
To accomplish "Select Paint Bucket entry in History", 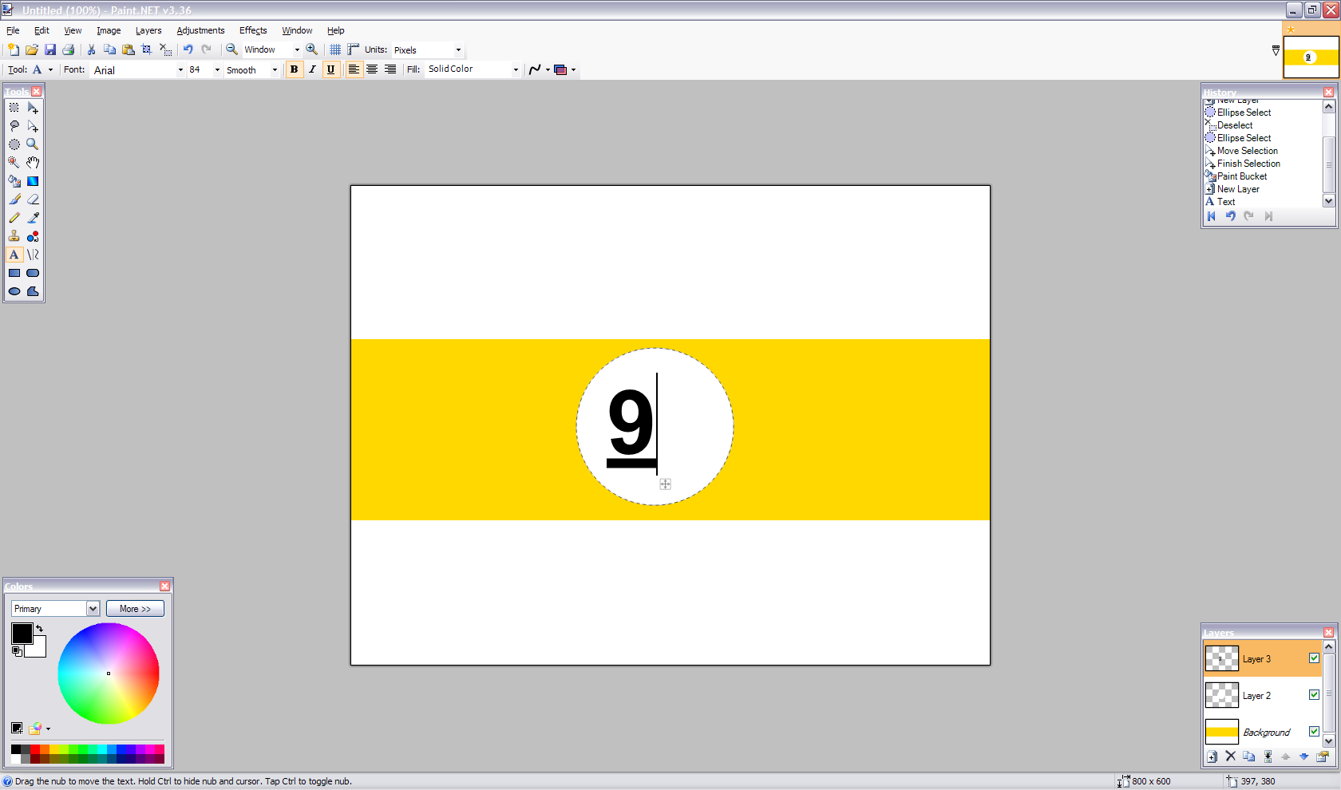I will [x=1241, y=176].
